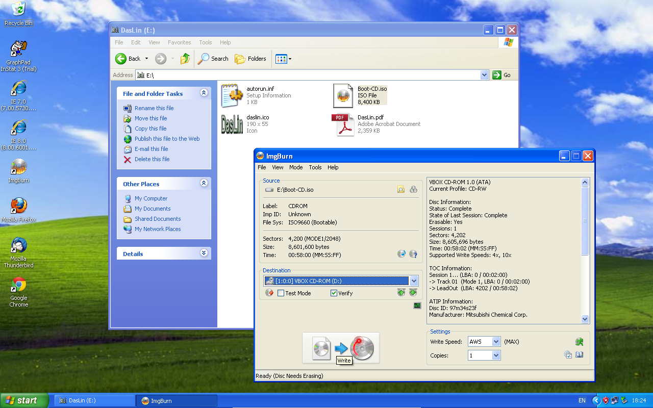The image size is (653, 408).
Task: Enable the Test Mode checkbox
Action: tap(281, 293)
